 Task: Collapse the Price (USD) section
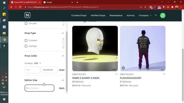point(63,56)
